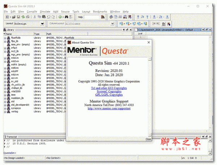Open the Tcl and other GUI Copyrights link

109,88
